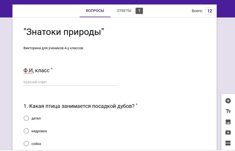Insert an image using the picture icon

228,122
